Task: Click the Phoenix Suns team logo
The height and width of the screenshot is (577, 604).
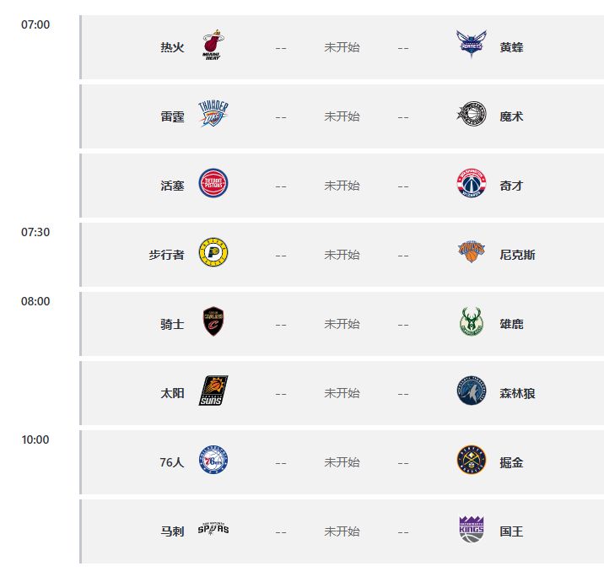Action: tap(213, 392)
